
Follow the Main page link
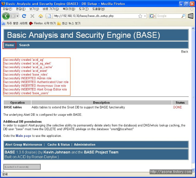tap(23, 136)
